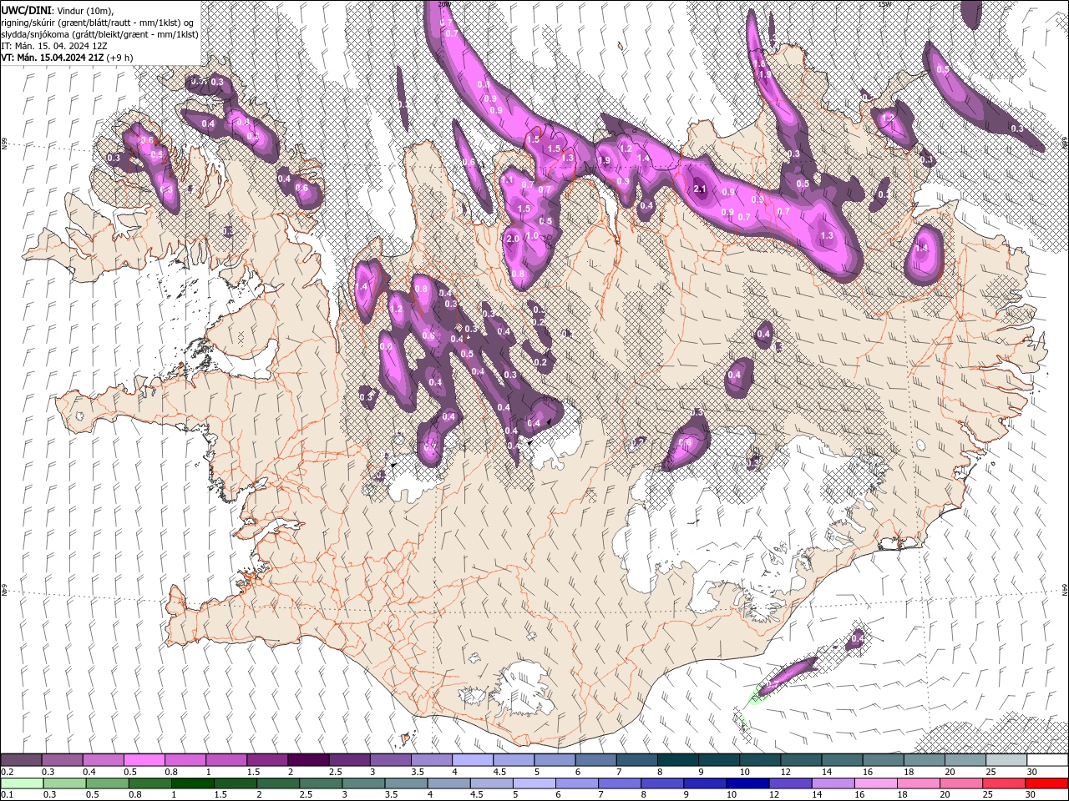
Task: Click the '2.1' snowfall value on the map
Action: tap(701, 189)
